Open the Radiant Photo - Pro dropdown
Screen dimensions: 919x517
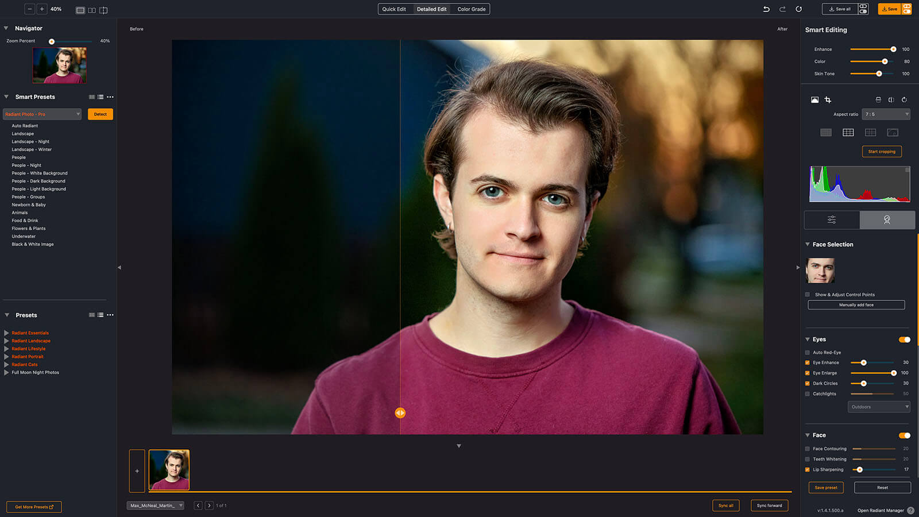tap(43, 114)
